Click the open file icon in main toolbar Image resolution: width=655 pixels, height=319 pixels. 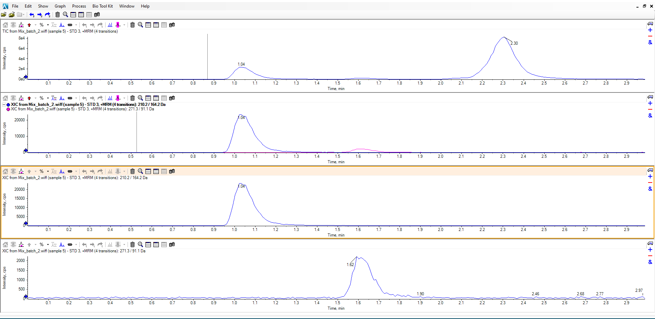(x=4, y=14)
